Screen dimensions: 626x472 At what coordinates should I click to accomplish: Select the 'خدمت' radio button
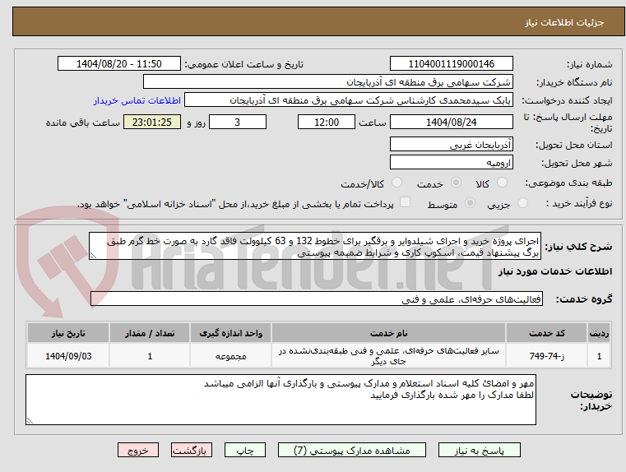coord(456,183)
